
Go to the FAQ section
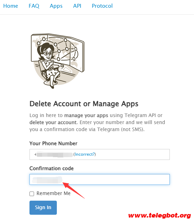tap(34, 6)
